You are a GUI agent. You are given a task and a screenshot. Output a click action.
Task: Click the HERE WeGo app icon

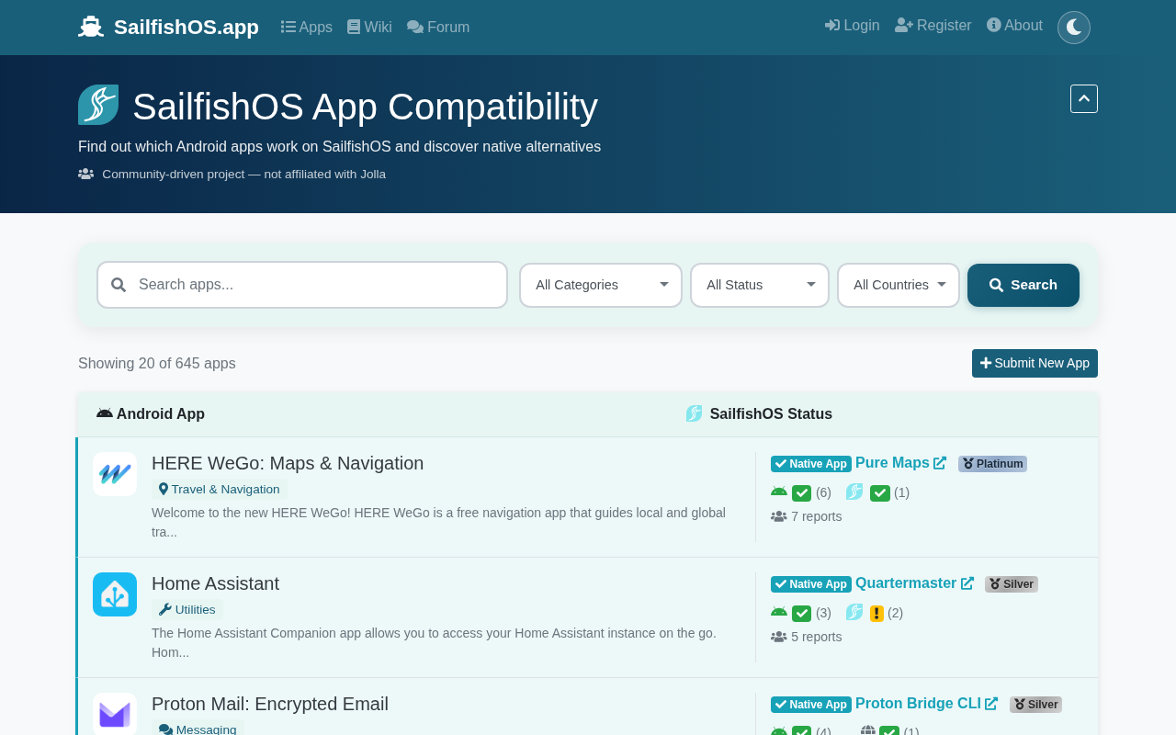115,474
